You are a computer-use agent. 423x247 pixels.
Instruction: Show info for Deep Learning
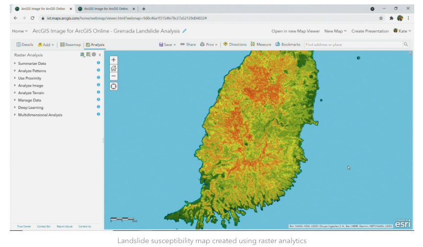point(98,107)
